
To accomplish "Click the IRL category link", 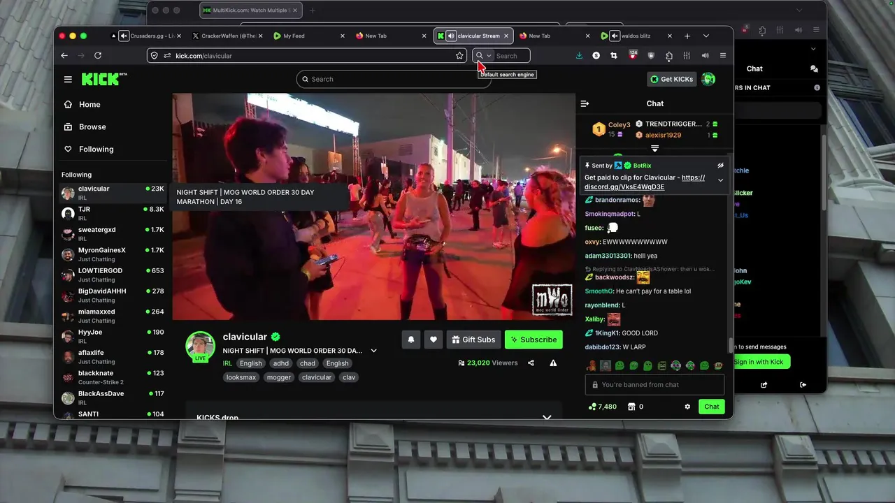I will click(227, 363).
